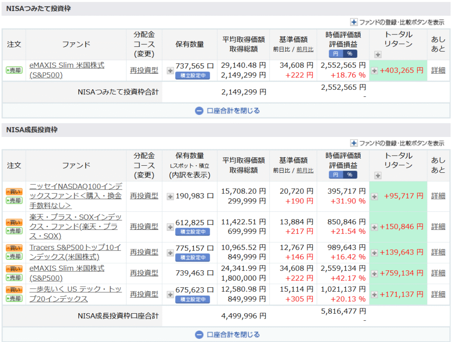Expand トータルリターン header plus in 成長投資枠
Viewport: 453px width, 342px height.
coord(378,175)
